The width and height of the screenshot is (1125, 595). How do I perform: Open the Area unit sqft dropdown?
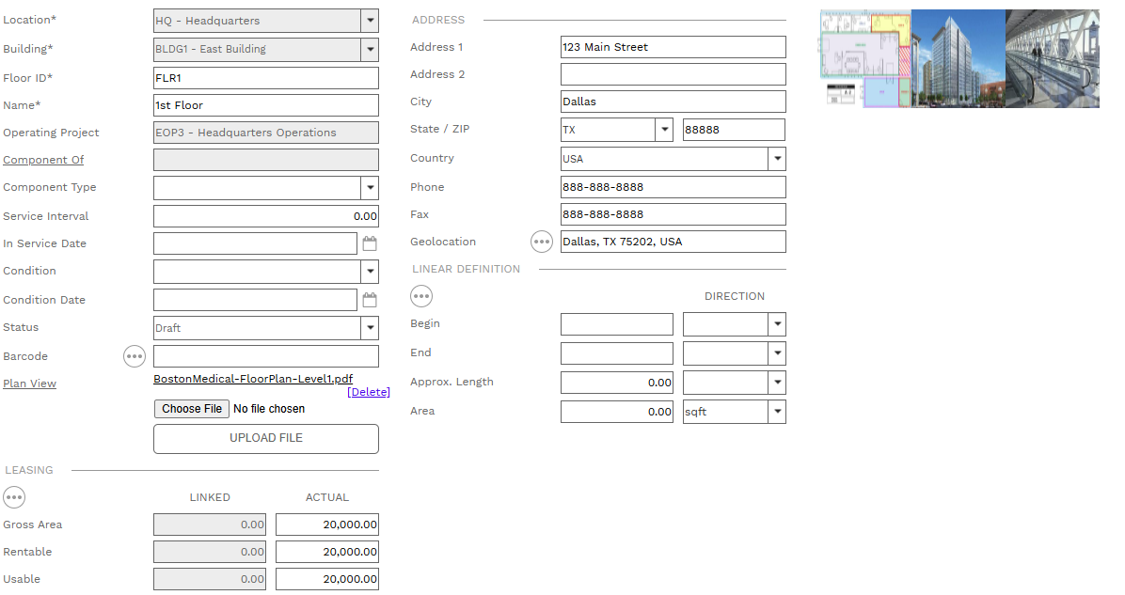coord(777,412)
